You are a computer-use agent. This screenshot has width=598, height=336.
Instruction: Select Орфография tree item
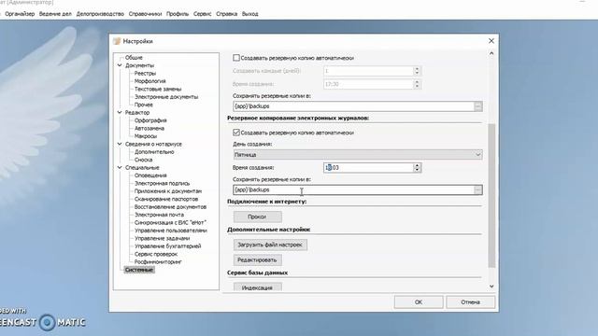coord(150,120)
